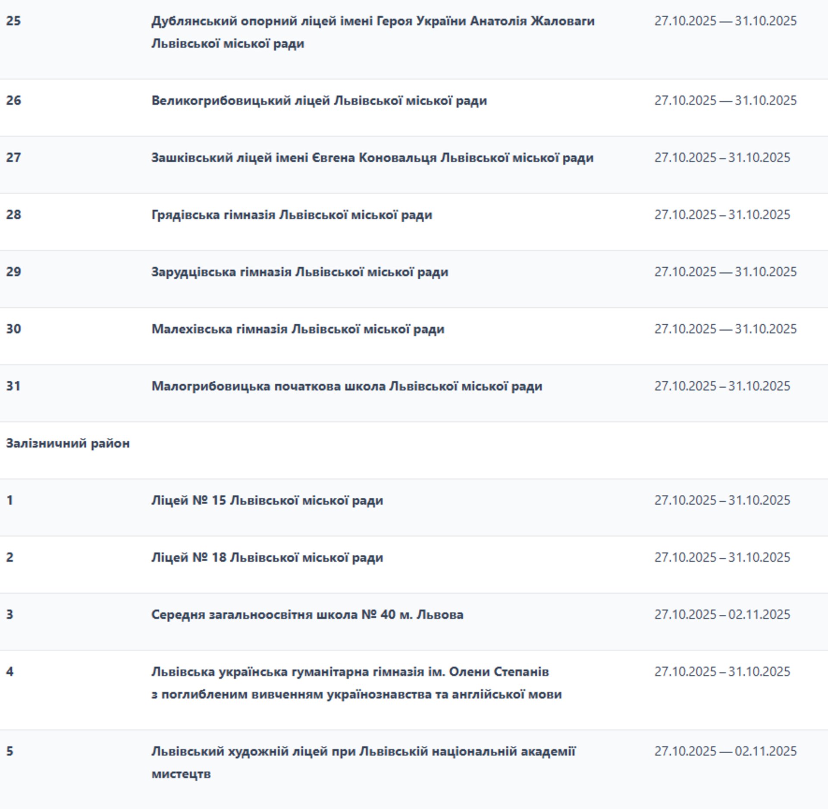Click the date range for Ліцей № 15

(722, 500)
